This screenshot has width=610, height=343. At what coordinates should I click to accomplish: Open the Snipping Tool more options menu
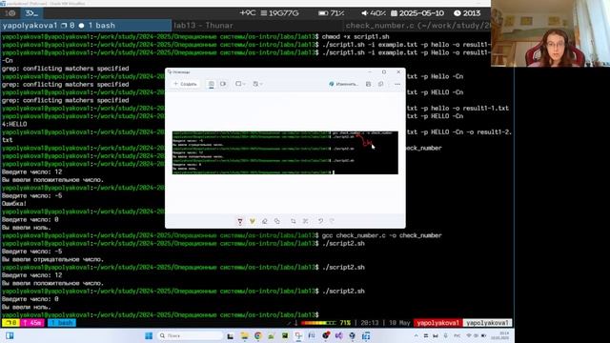[397, 84]
